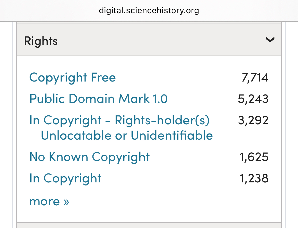Click the » arrow after "more"

66,202
